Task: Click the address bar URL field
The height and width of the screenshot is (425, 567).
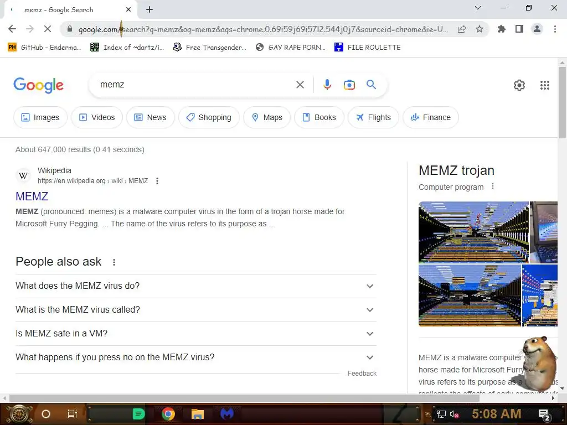Action: click(263, 29)
